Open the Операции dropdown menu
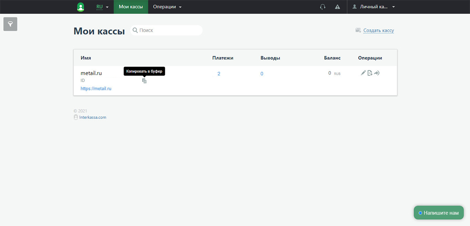This screenshot has width=470, height=226. 167,7
